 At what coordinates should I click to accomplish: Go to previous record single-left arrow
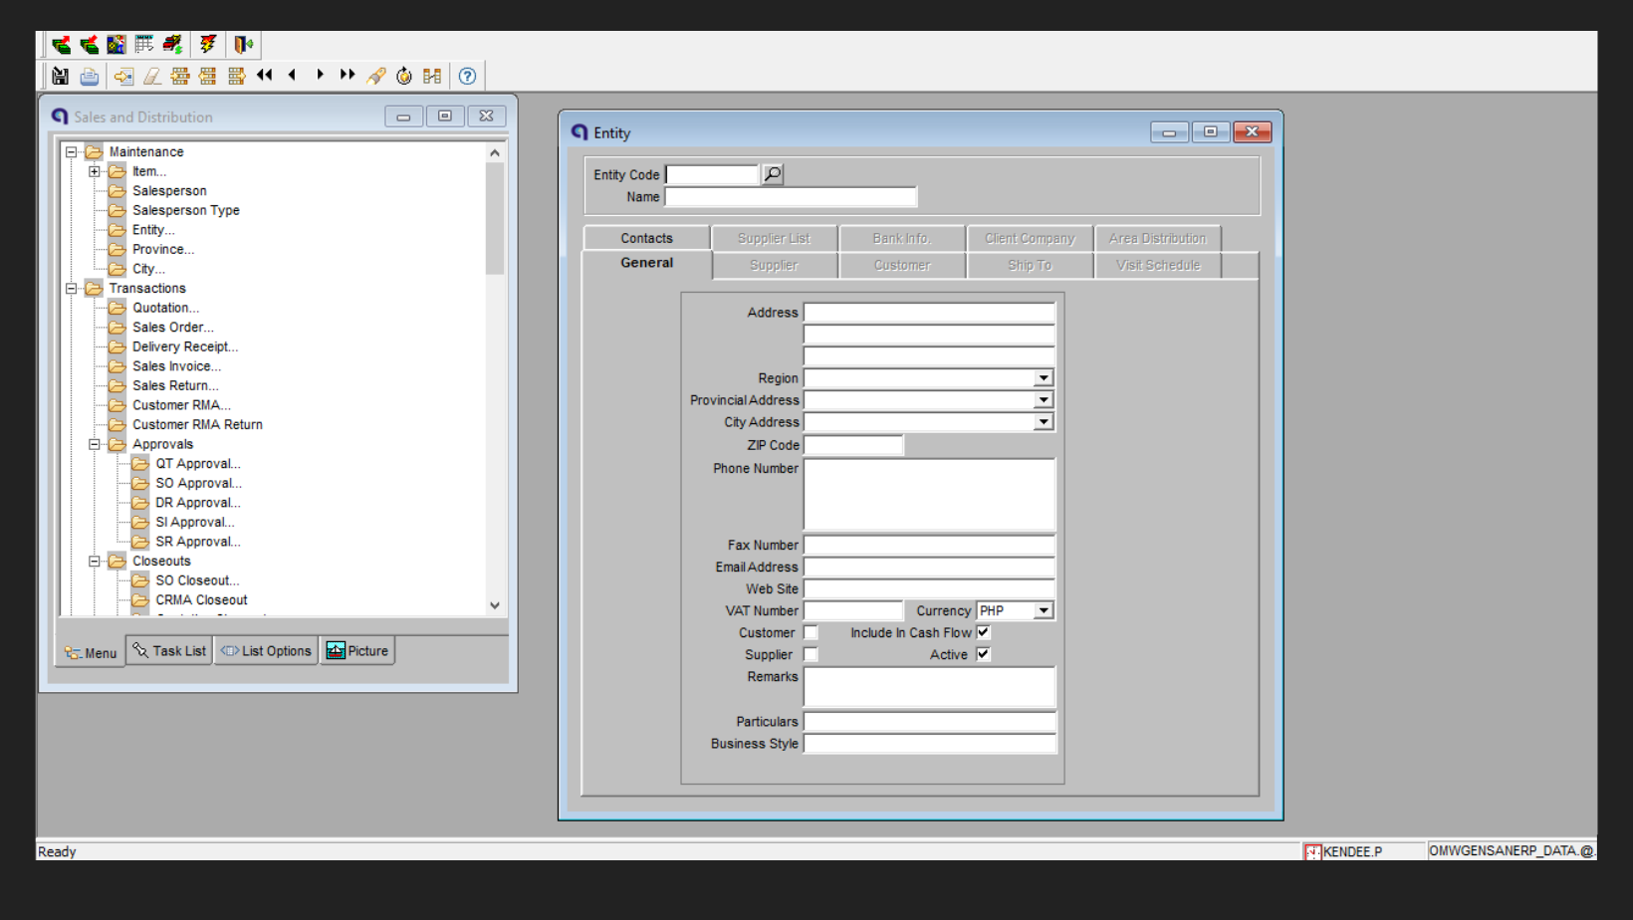pyautogui.click(x=292, y=75)
